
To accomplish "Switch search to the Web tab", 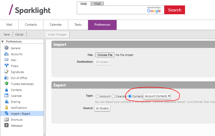I will [84, 4].
